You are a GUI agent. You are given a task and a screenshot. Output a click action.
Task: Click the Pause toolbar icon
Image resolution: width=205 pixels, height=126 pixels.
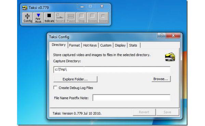click(x=71, y=18)
